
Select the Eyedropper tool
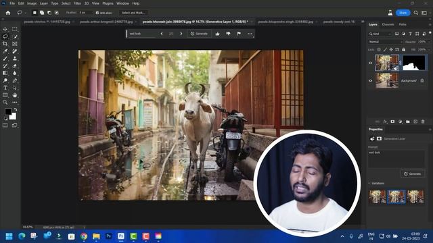pos(5,51)
